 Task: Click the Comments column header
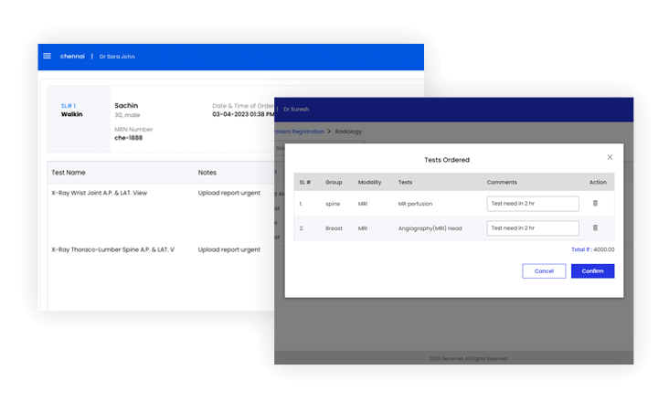coord(502,182)
